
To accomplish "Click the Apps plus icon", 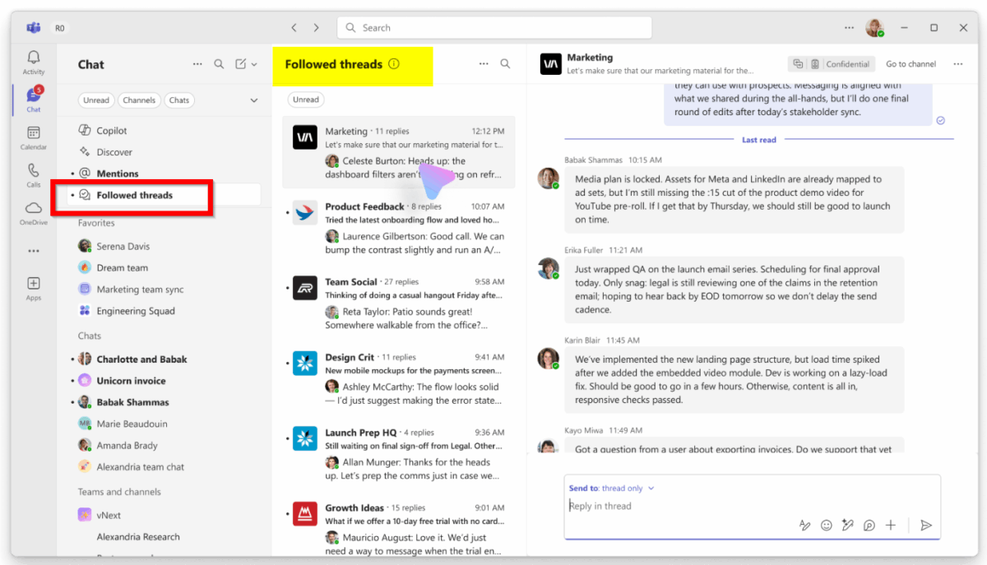I will [x=34, y=283].
